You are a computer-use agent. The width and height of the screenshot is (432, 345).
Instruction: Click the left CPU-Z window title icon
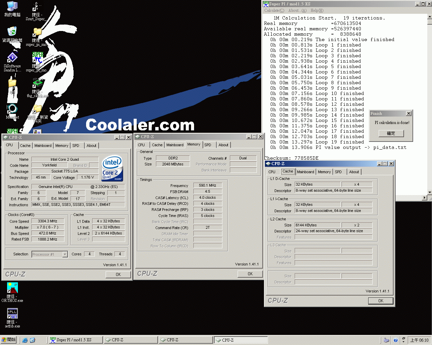point(6,137)
